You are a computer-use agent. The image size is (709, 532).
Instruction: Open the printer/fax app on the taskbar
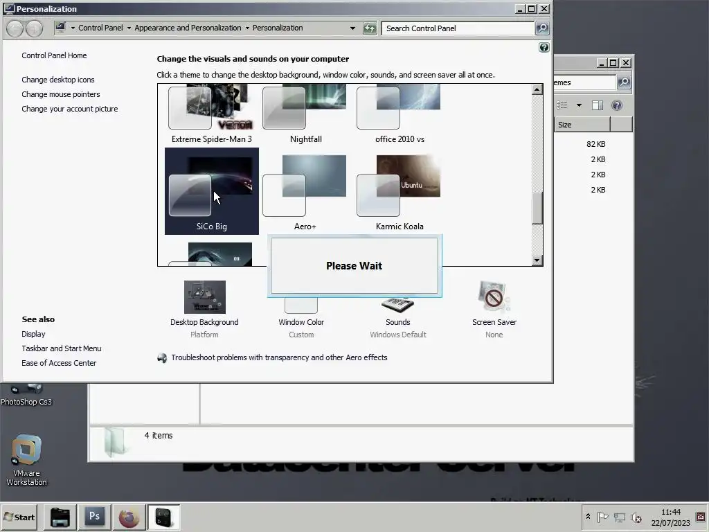click(x=60, y=517)
